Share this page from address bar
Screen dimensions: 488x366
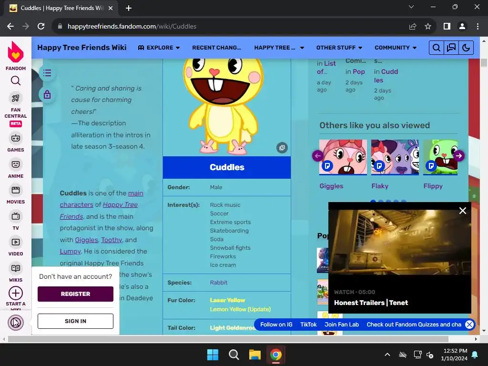(x=413, y=27)
